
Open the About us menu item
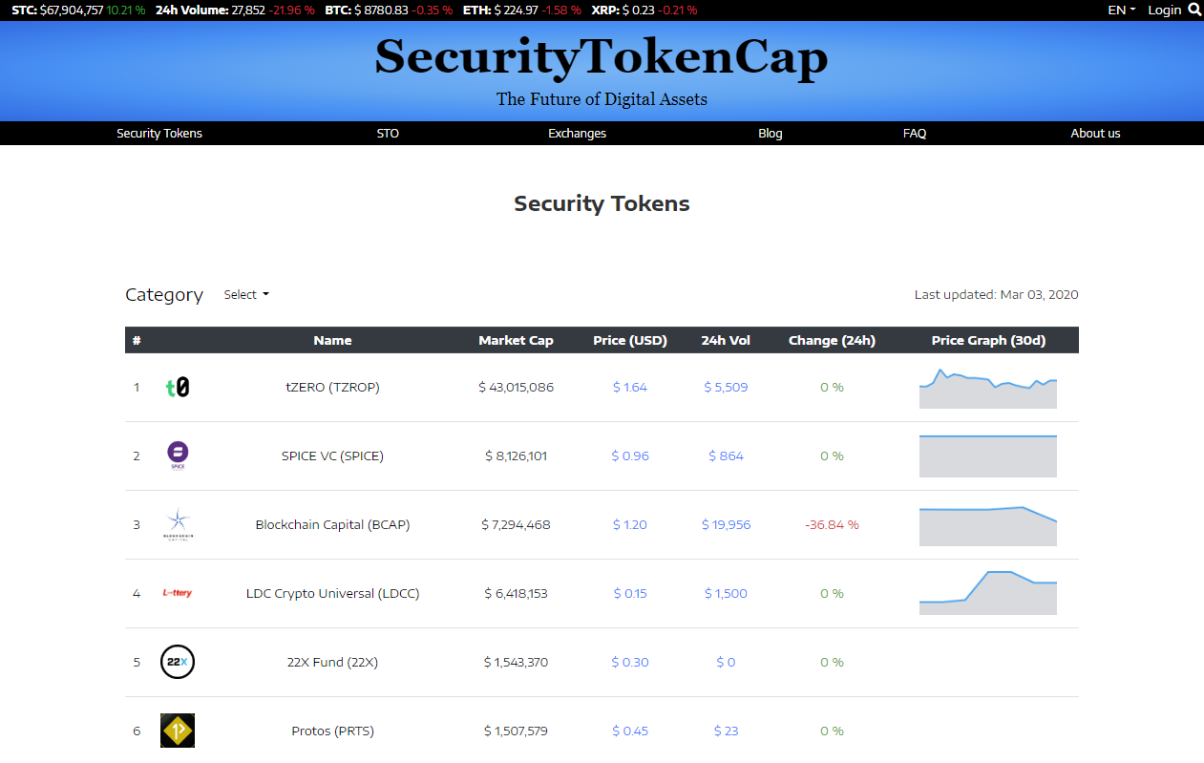pyautogui.click(x=1095, y=133)
